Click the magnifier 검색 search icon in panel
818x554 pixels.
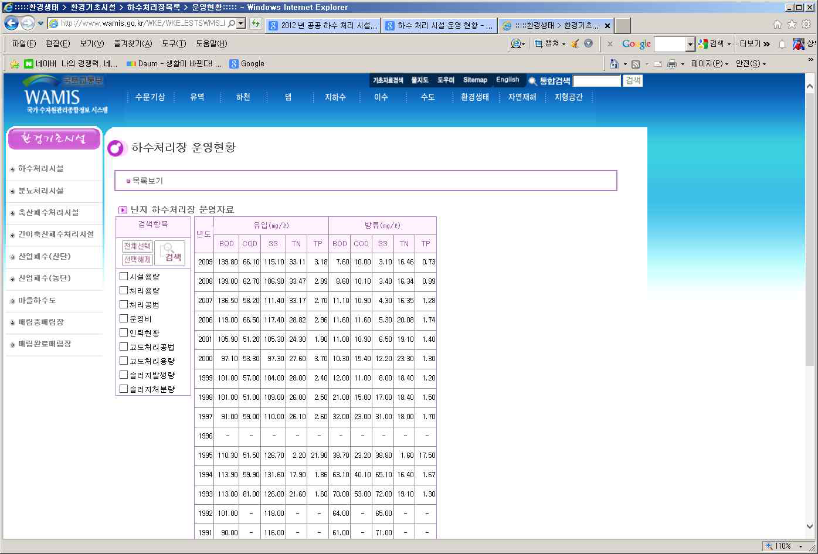click(x=169, y=253)
